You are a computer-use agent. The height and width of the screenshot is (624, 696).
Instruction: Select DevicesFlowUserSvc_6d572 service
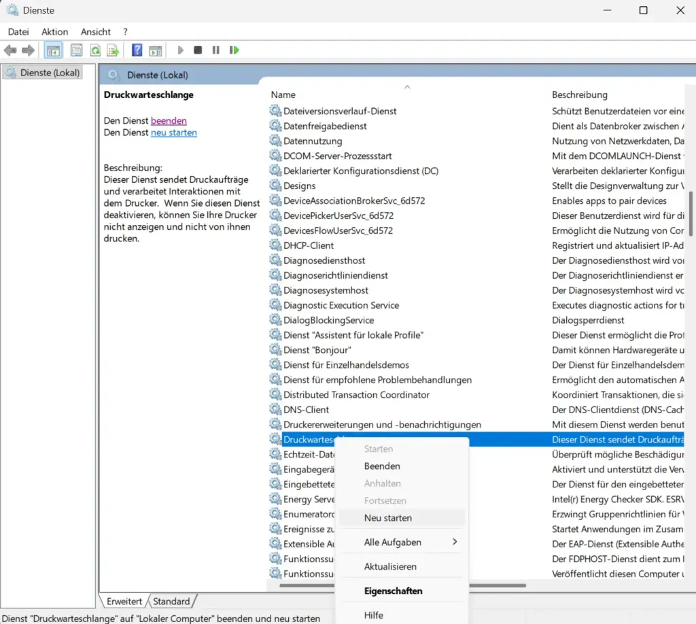[x=338, y=230]
